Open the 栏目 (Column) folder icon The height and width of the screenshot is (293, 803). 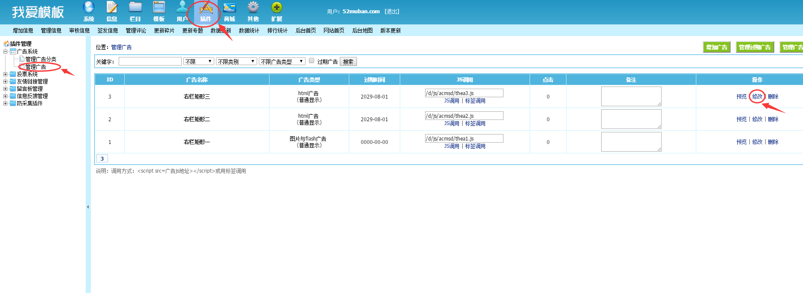point(135,7)
